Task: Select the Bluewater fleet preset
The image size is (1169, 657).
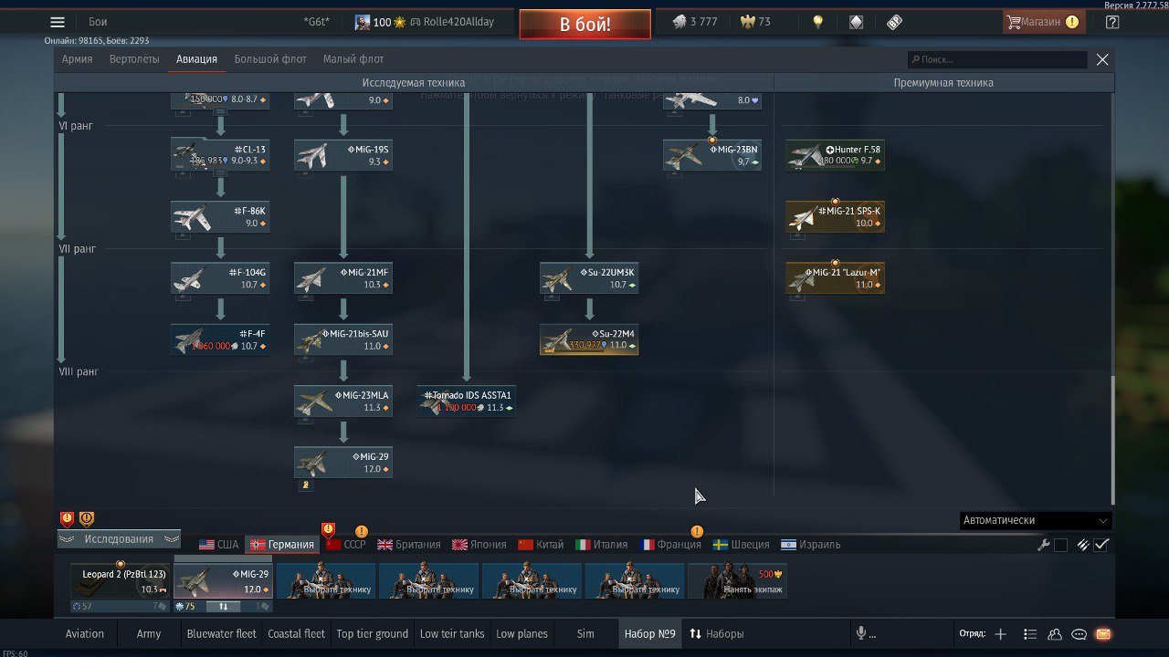Action: [222, 633]
